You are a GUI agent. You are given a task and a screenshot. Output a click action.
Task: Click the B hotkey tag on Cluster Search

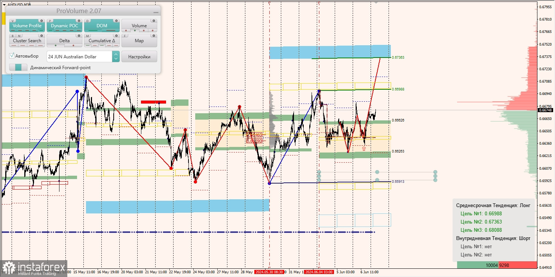click(13, 36)
